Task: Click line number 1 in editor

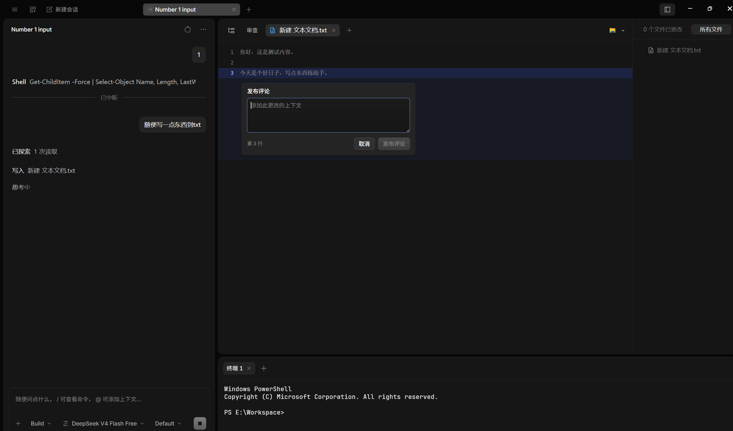Action: [232, 52]
